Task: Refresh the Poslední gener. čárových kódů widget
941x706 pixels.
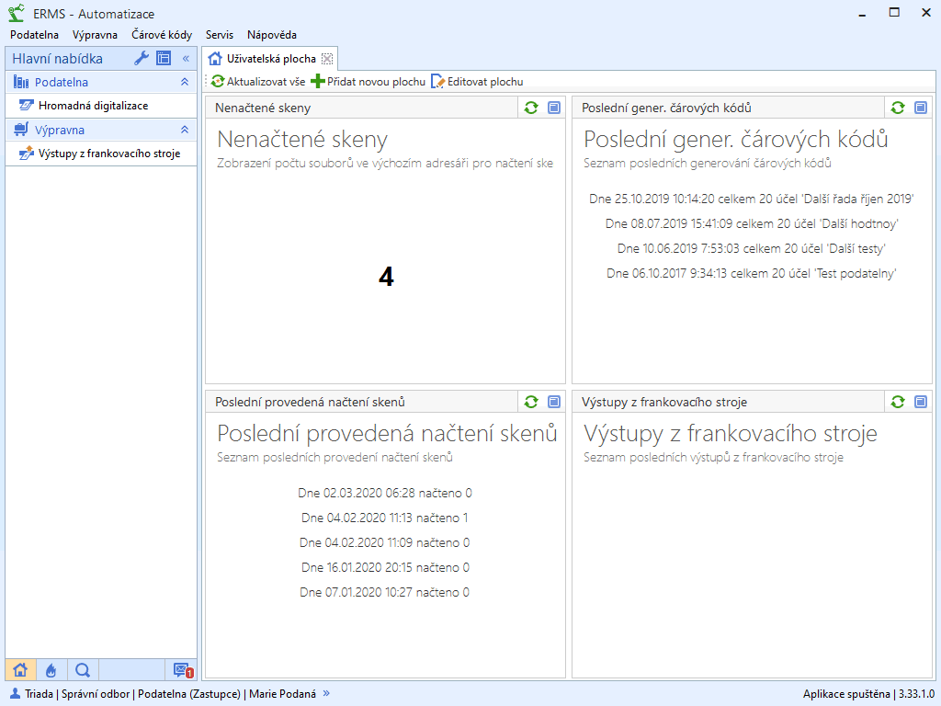Action: coord(898,108)
